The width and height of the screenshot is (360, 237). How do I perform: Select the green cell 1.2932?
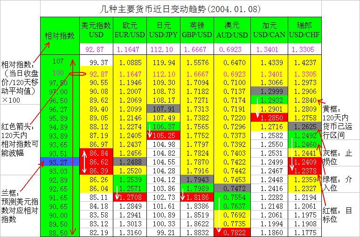(269, 100)
